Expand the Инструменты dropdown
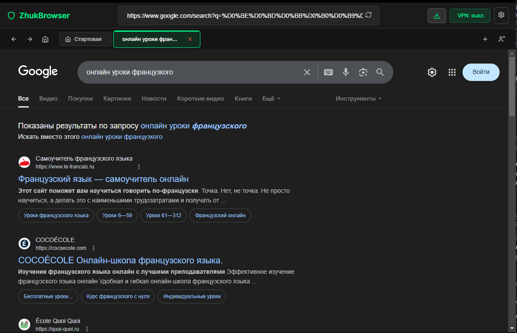The width and height of the screenshot is (517, 333). 358,98
